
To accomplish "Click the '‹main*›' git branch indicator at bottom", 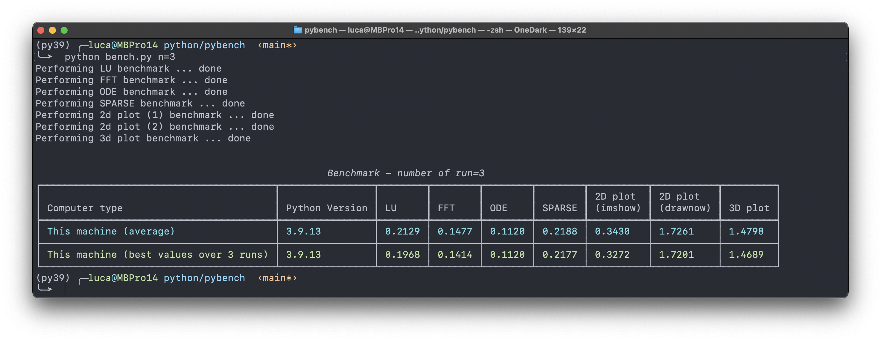I will tap(277, 278).
